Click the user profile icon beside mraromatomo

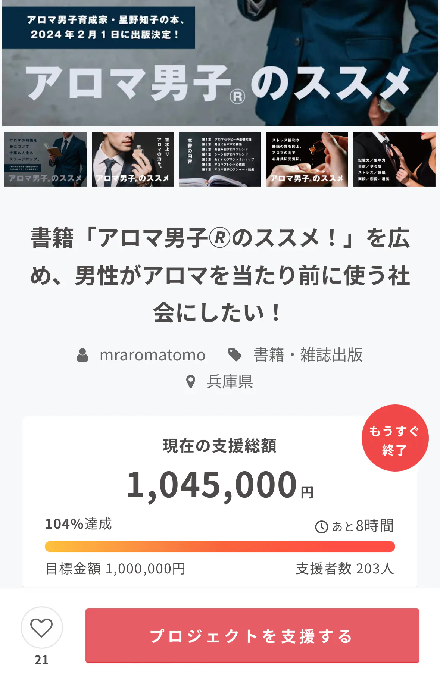(x=82, y=355)
